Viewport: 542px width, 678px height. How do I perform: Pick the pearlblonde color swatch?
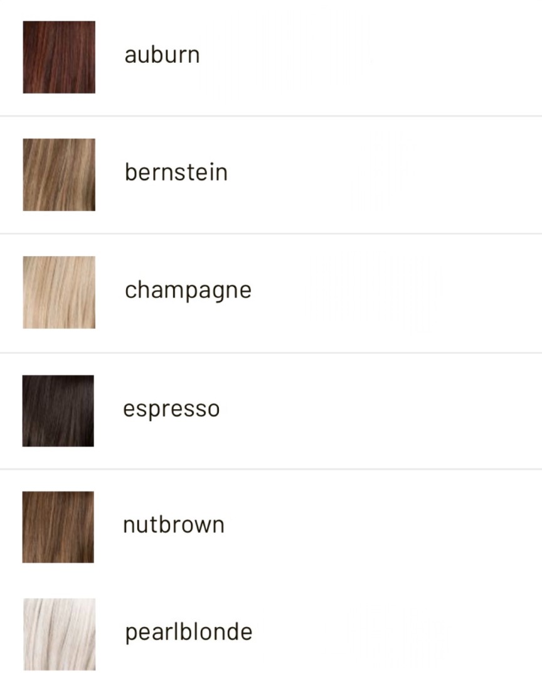tap(59, 634)
